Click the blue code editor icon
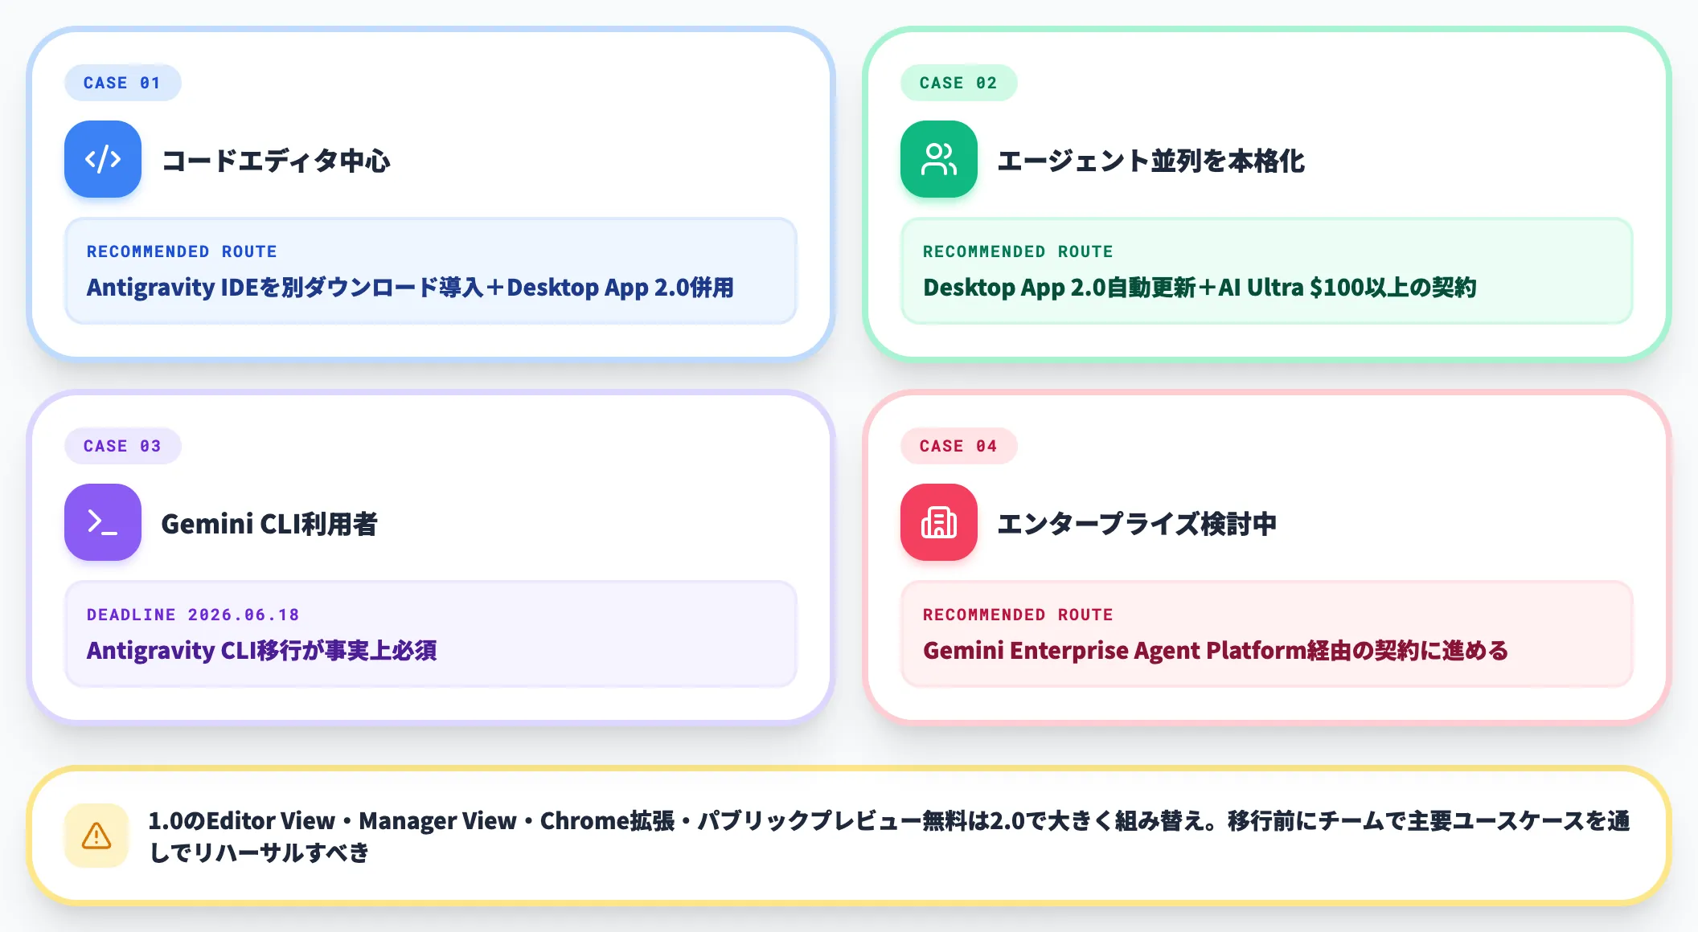Viewport: 1698px width, 932px height. tap(103, 159)
